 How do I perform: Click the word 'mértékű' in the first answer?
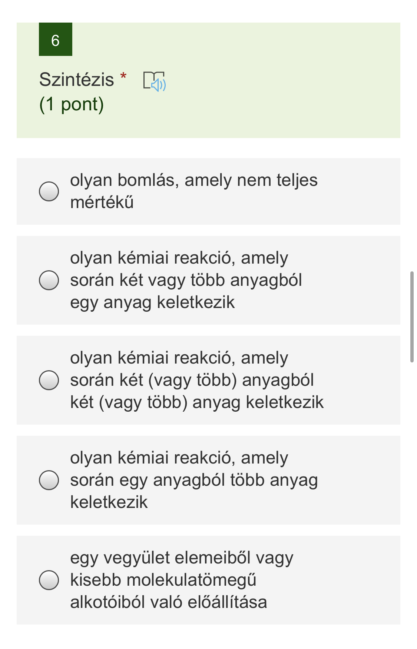102,203
